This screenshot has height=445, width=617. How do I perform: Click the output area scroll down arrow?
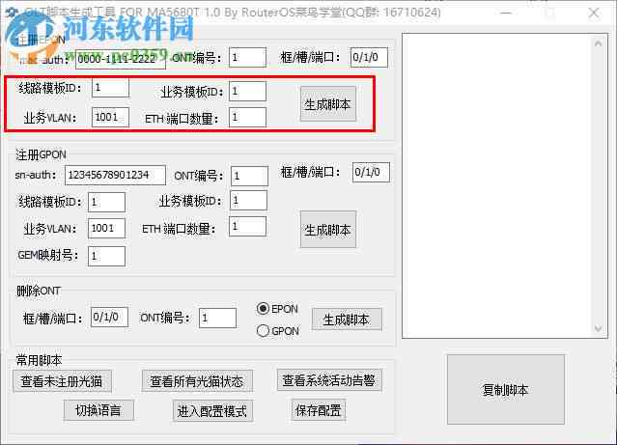[598, 328]
